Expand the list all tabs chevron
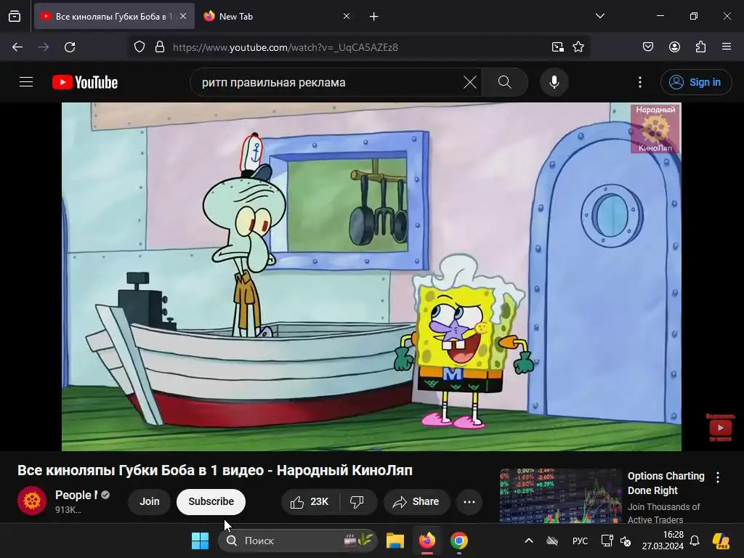Viewport: 744px width, 558px height. click(599, 16)
